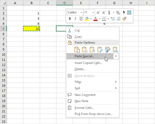Toggle Italic formatting in mini toolbar
The height and width of the screenshot is (124, 155).
click(x=75, y=19)
